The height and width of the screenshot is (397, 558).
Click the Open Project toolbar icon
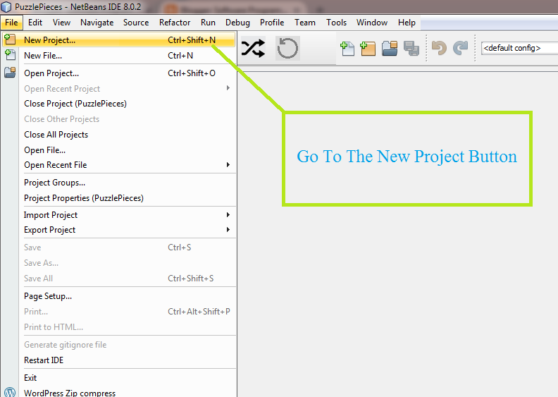click(x=390, y=49)
